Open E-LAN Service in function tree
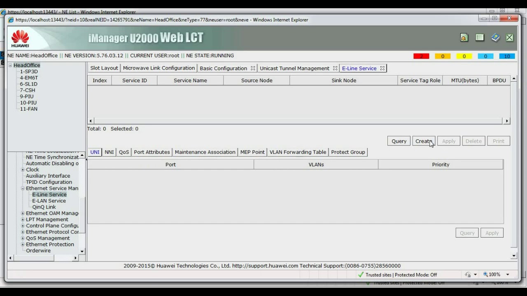This screenshot has width=527, height=296. tap(49, 201)
